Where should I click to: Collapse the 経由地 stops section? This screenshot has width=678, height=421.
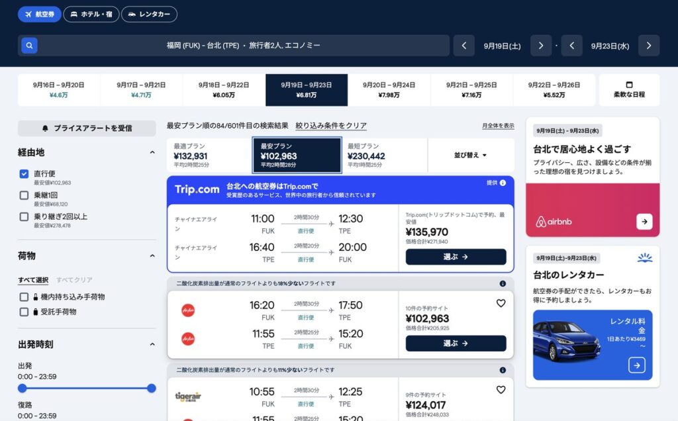[152, 152]
